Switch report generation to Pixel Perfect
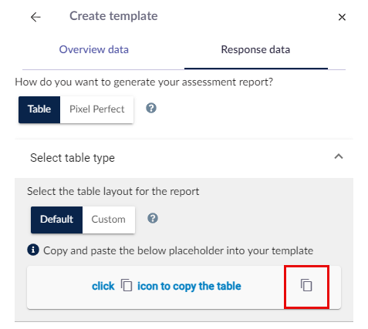This screenshot has height=329, width=368. 97,109
